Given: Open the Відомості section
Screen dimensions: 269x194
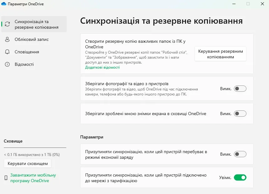Looking at the screenshot, I should coord(24,64).
